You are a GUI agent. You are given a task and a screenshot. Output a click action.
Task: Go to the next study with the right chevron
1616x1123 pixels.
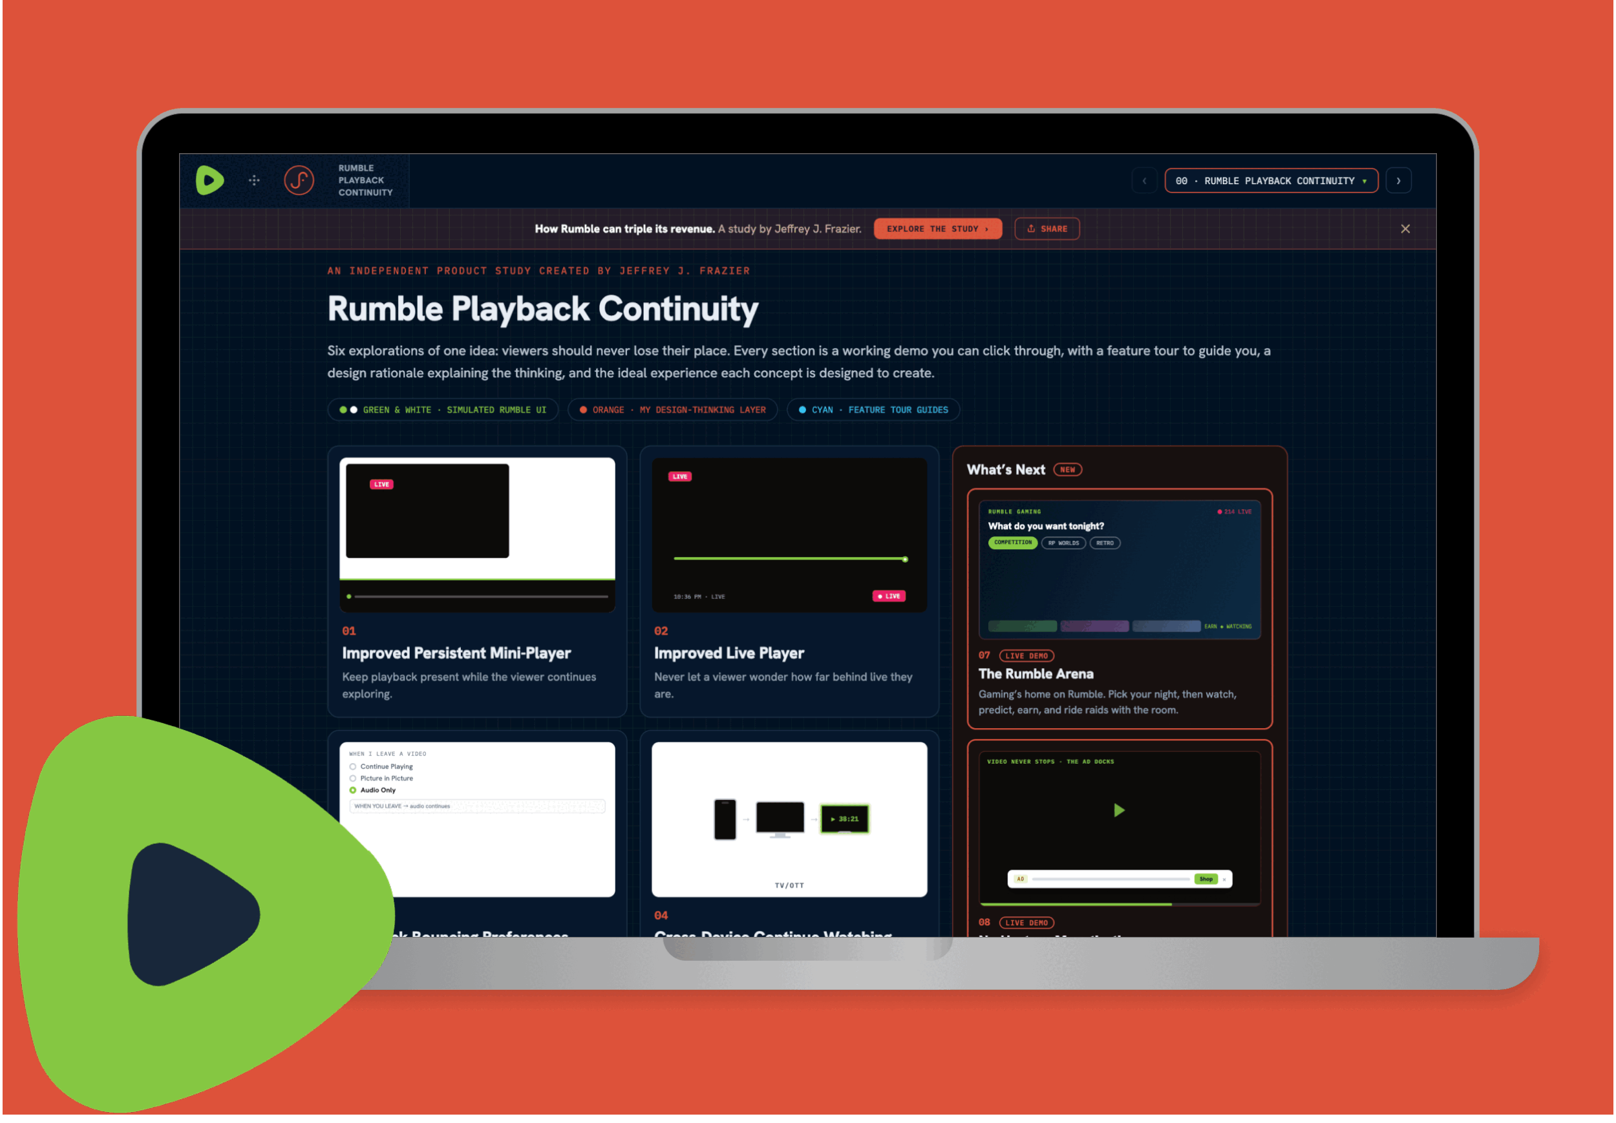pos(1399,181)
